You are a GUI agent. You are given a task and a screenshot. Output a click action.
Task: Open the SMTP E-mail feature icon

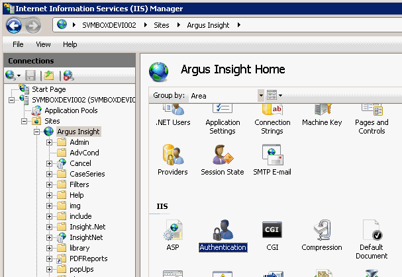(x=272, y=160)
